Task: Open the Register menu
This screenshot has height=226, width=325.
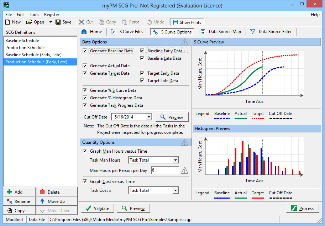Action: point(52,15)
